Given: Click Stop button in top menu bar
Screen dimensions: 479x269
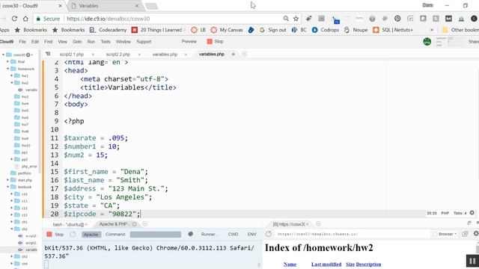Looking at the screenshot, I should (x=215, y=42).
